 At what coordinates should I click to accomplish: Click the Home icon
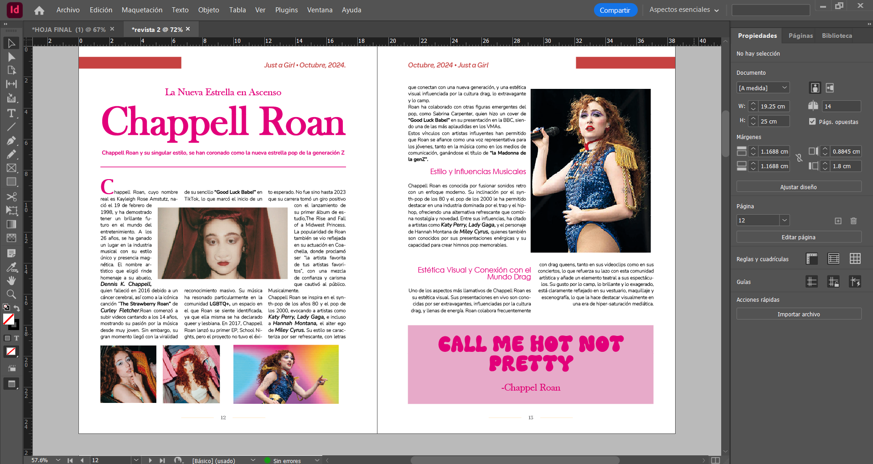tap(39, 10)
